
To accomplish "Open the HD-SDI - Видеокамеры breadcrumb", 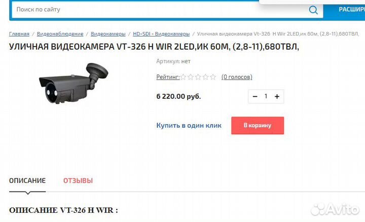I will tap(161, 34).
